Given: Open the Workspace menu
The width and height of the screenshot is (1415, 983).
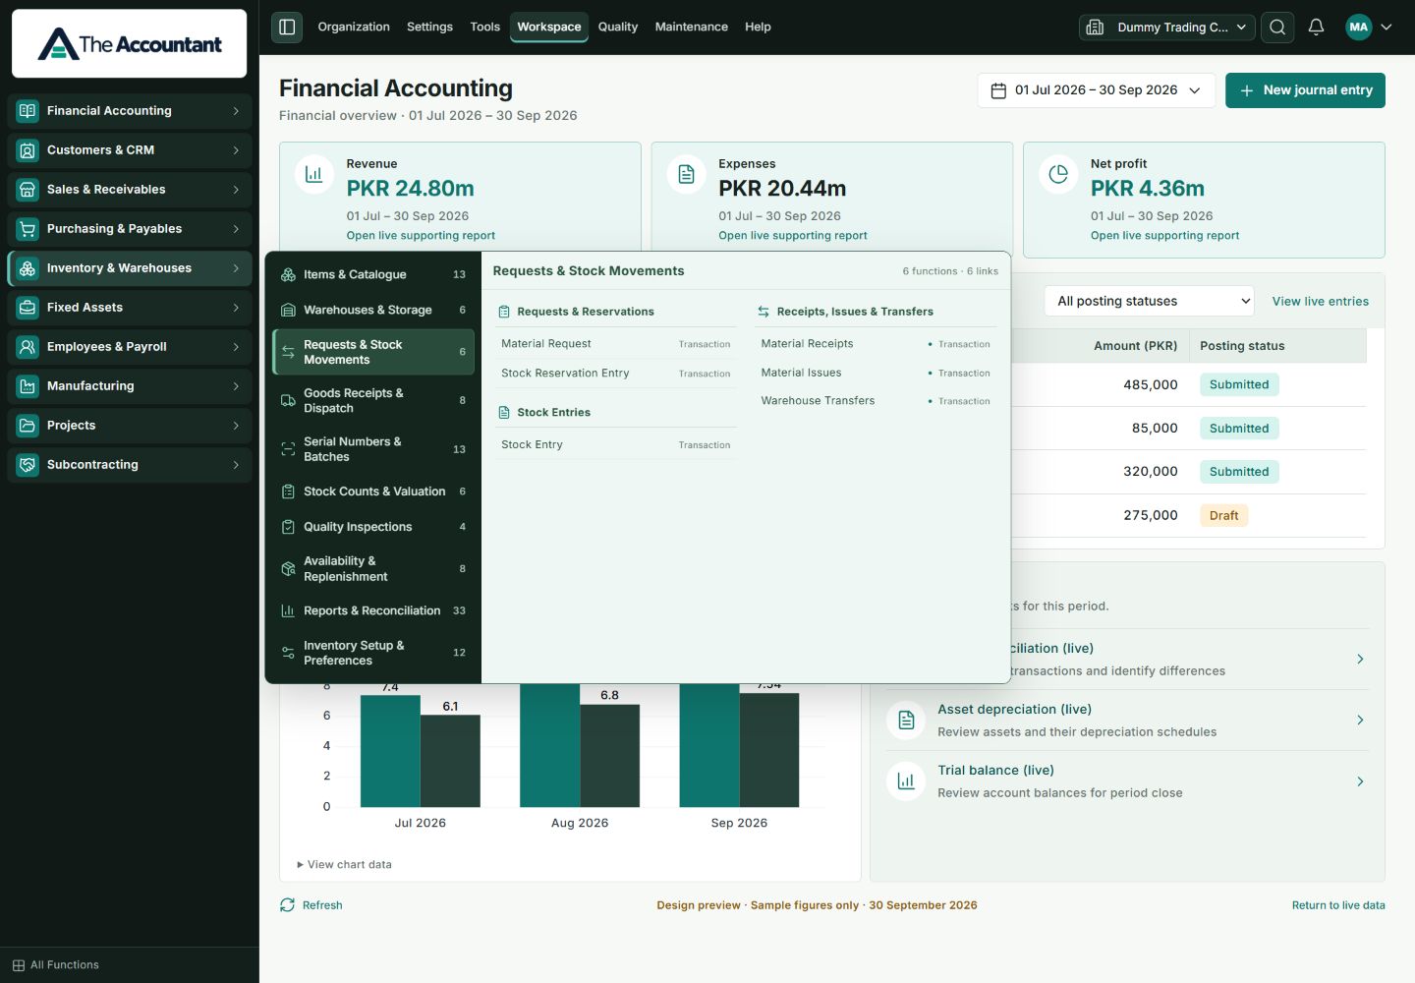Looking at the screenshot, I should pyautogui.click(x=549, y=28).
